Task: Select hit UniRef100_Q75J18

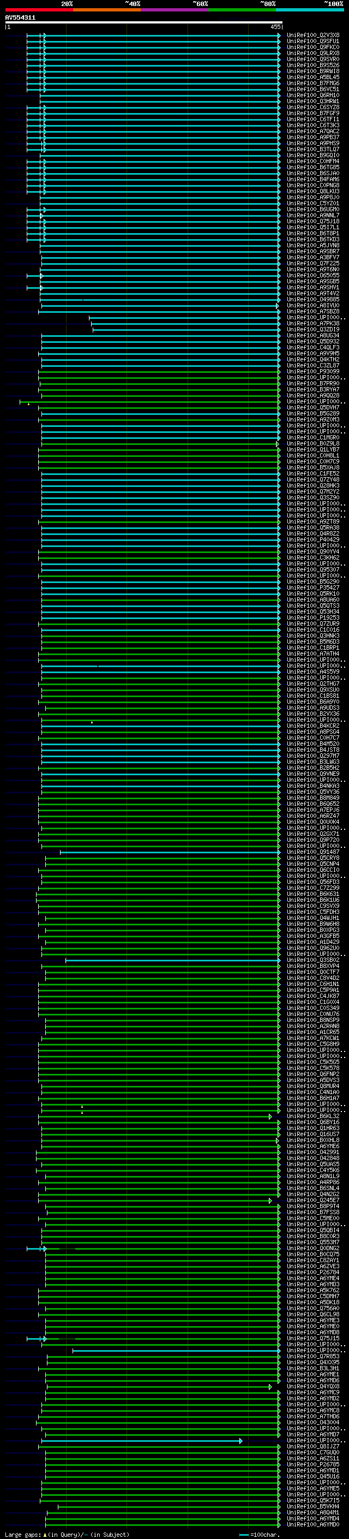Action: (x=313, y=222)
